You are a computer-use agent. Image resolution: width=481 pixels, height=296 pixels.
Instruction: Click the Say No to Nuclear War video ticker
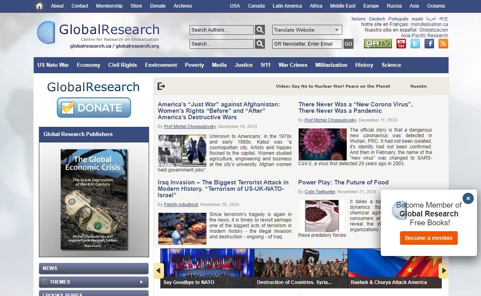pos(333,86)
